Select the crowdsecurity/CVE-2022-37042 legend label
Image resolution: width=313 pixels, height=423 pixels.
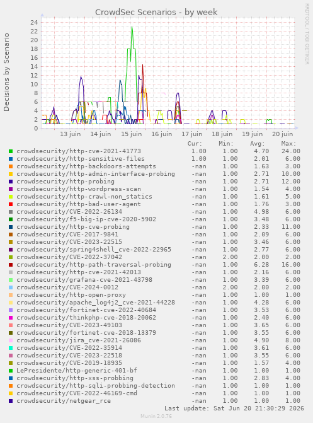pos(69,257)
